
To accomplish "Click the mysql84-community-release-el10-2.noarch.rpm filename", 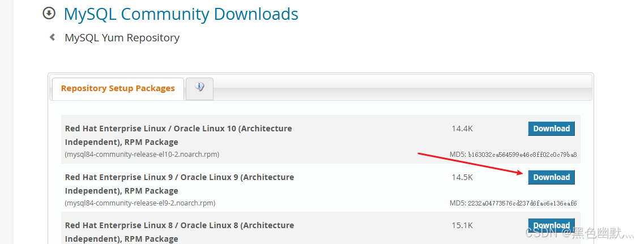I will [x=142, y=155].
